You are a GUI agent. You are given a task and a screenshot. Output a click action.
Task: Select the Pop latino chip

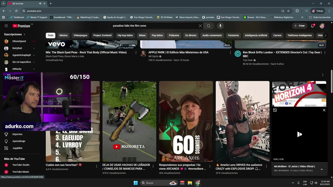[157, 35]
